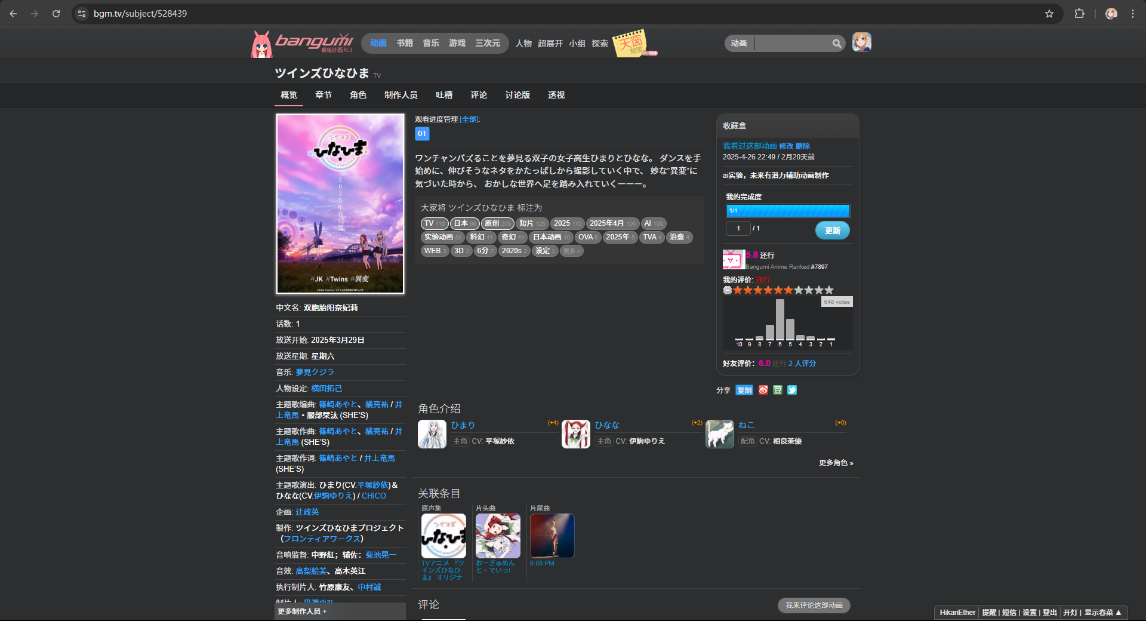Open 小组 in the header
Screen dimensions: 1146x621
(x=577, y=44)
